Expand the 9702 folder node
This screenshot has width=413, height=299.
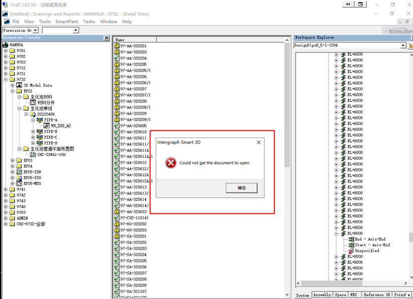pos(6,56)
